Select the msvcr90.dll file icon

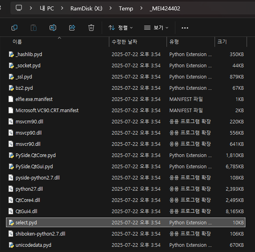click(x=11, y=144)
